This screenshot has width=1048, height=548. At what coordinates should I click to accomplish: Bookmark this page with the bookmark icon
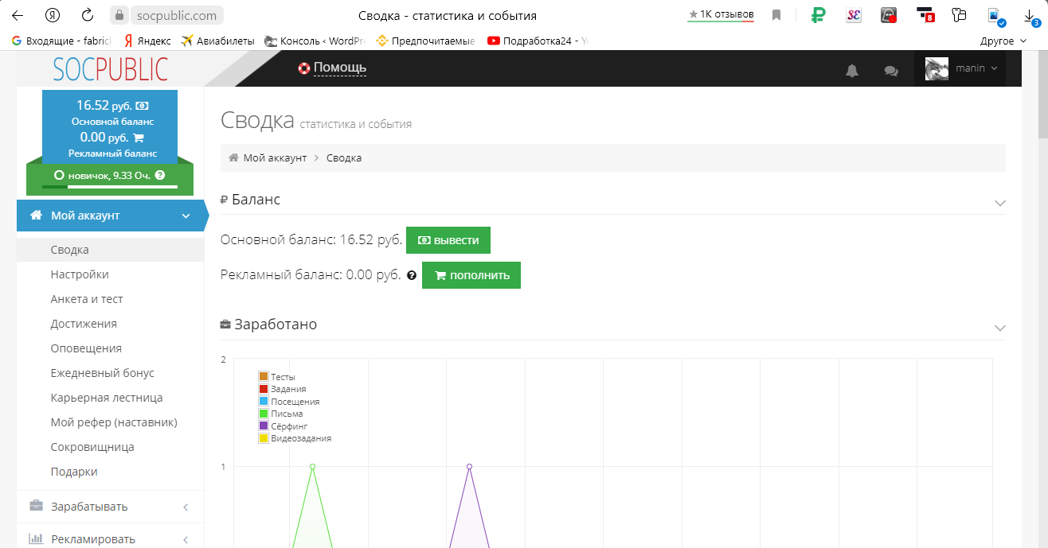(776, 15)
